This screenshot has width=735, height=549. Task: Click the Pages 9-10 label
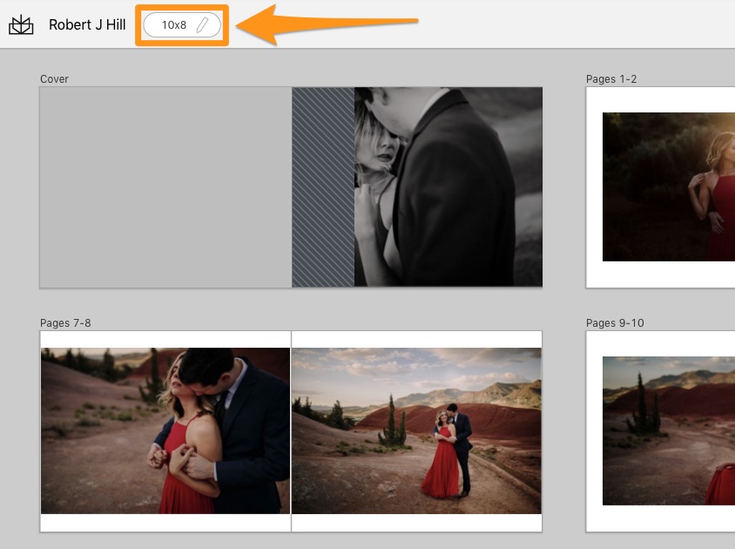615,322
